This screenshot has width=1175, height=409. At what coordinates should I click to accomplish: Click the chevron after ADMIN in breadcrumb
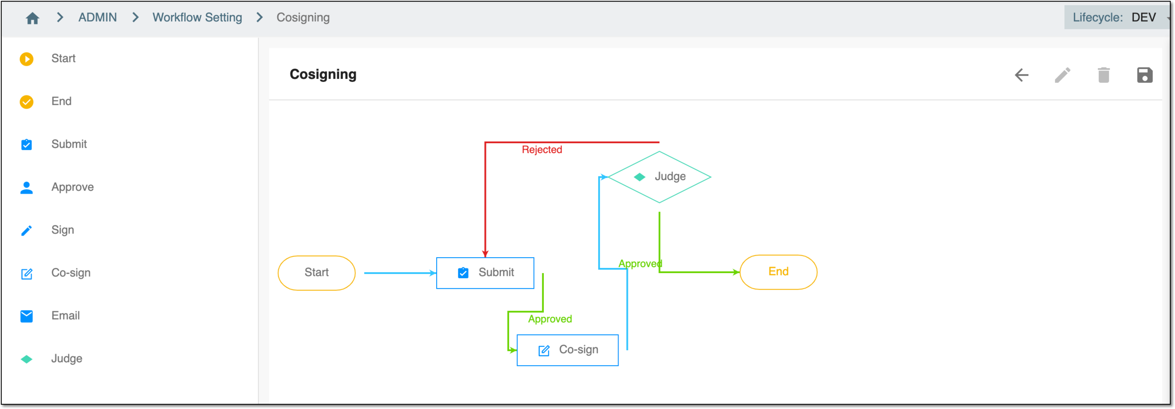pos(135,17)
